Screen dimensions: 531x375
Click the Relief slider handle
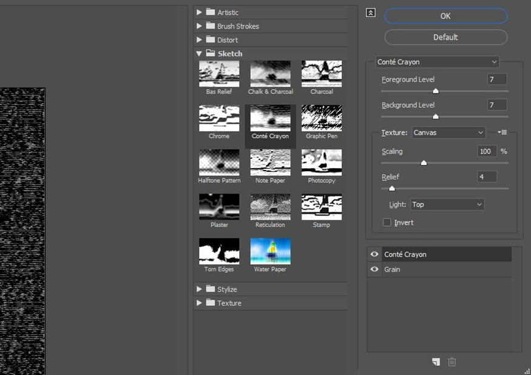point(392,188)
